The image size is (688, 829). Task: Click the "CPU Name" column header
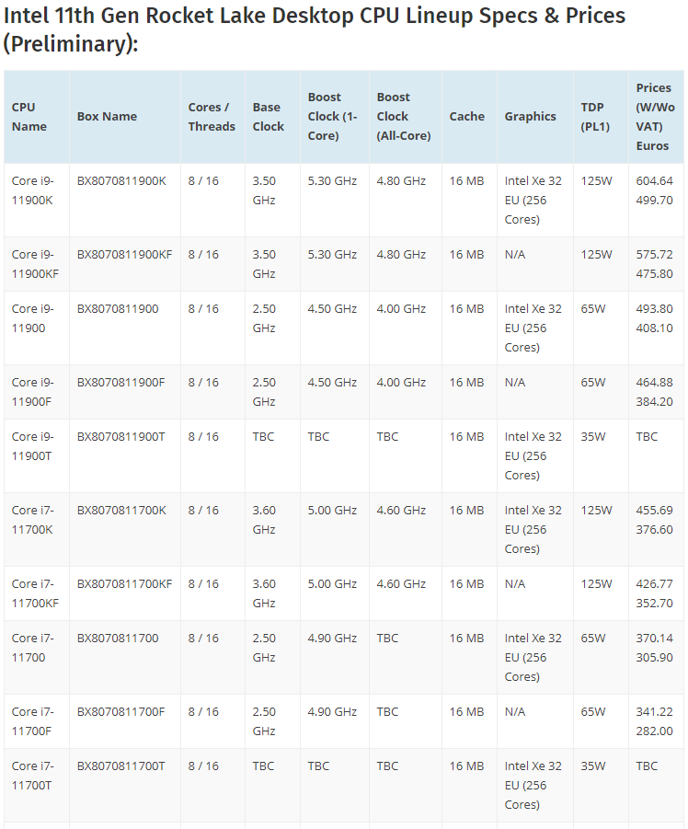[x=29, y=117]
